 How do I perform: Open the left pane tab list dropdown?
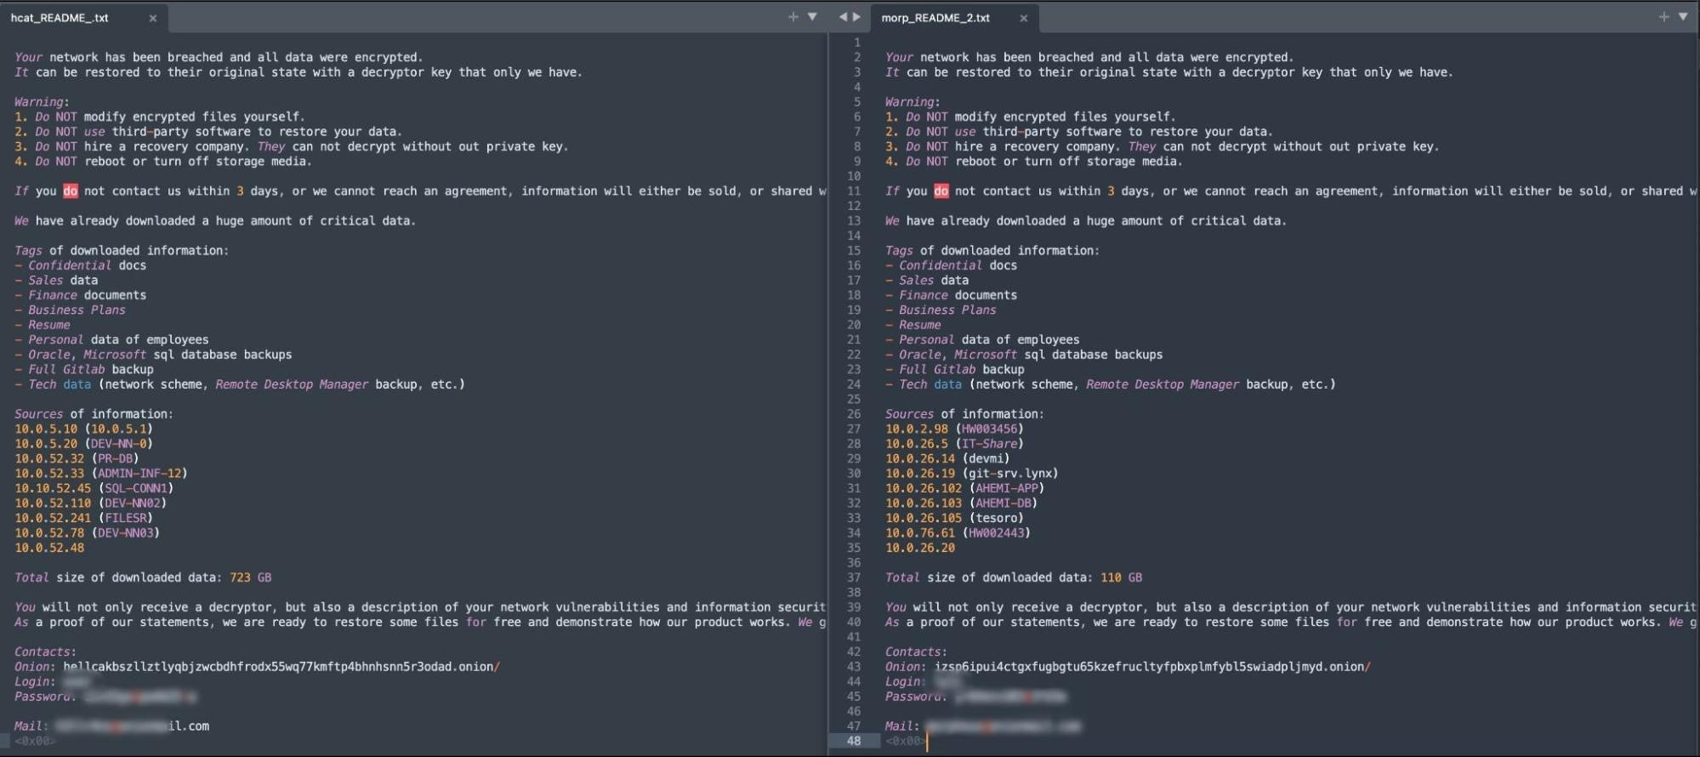click(812, 17)
